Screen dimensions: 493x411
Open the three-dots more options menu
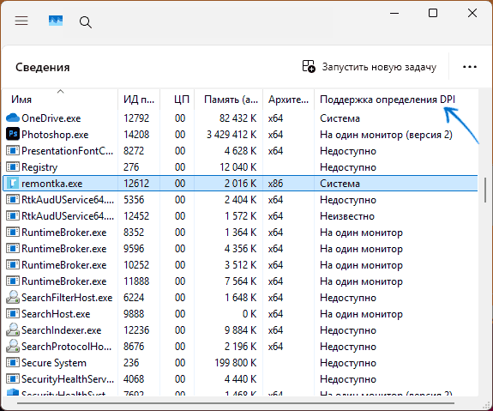(x=470, y=67)
